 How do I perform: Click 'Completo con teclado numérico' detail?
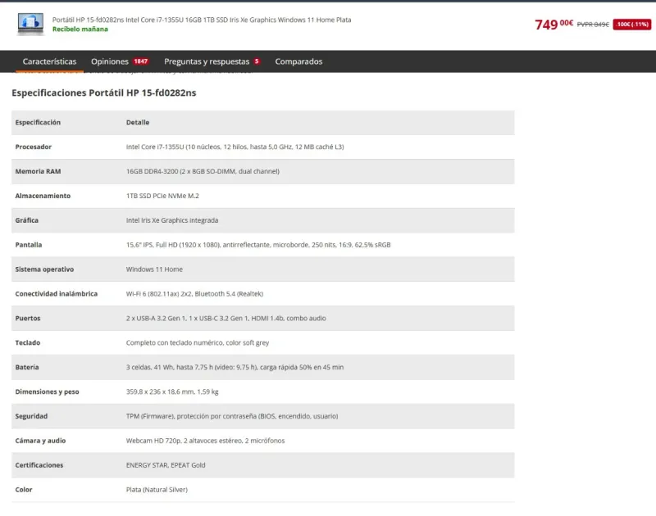click(198, 342)
